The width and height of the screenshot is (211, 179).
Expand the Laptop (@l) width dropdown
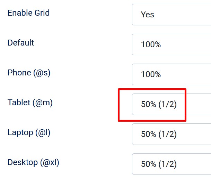tap(172, 134)
